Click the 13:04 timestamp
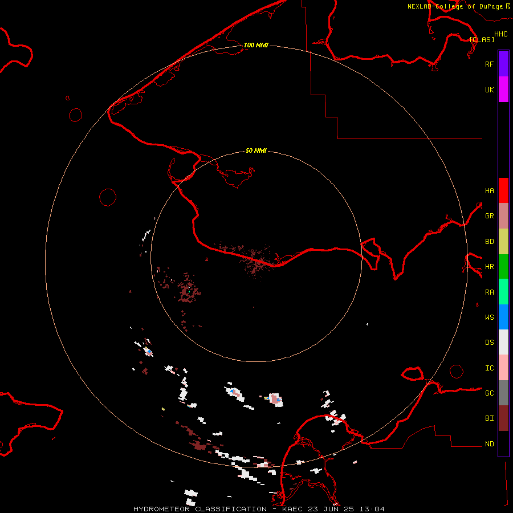513x513 pixels. click(x=372, y=509)
